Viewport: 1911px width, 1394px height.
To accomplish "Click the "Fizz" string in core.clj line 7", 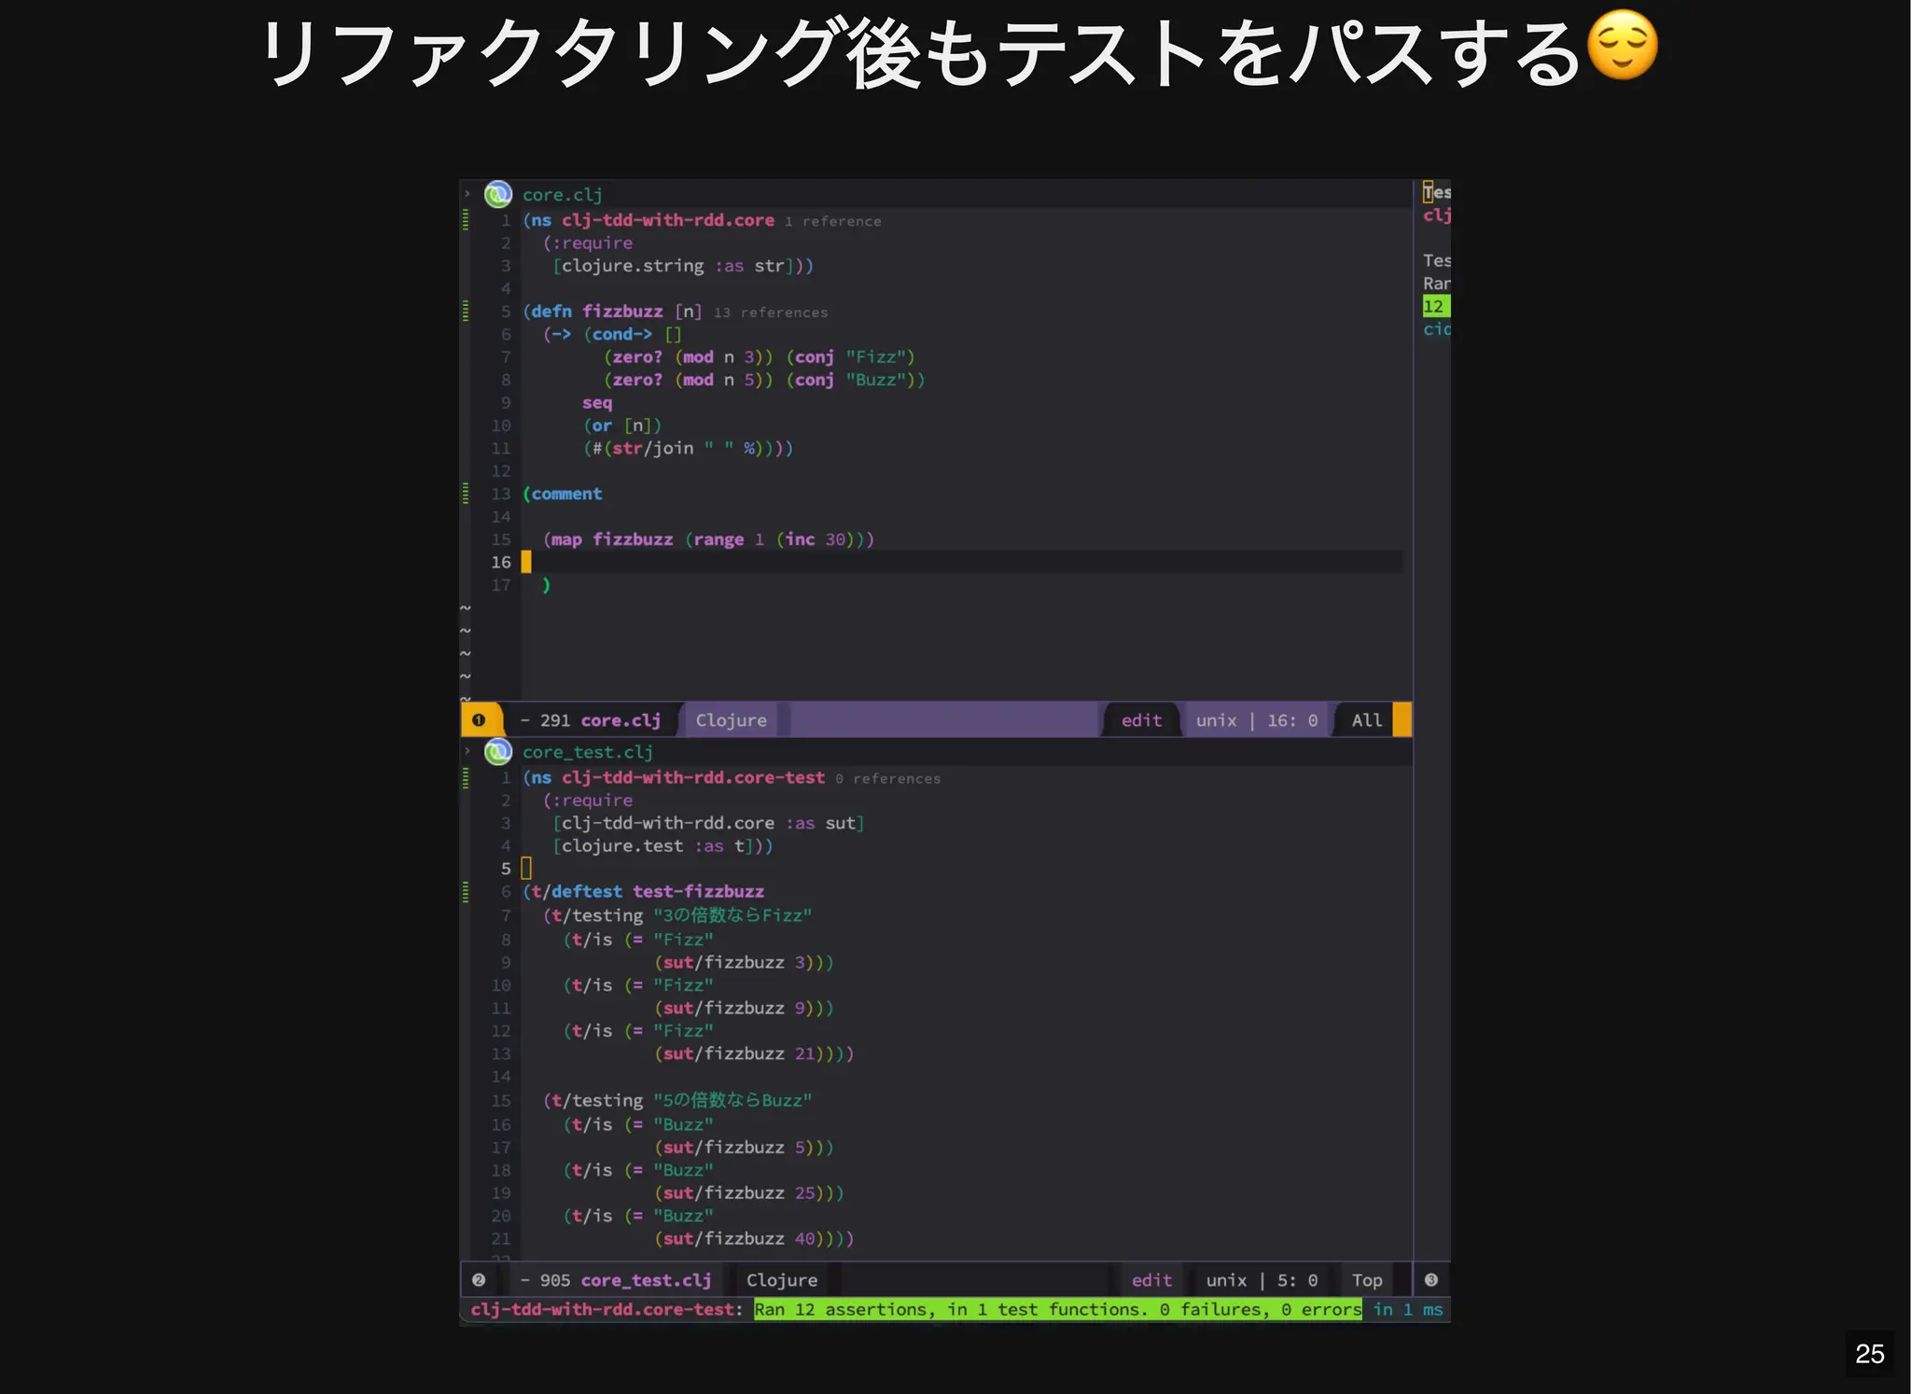I will 875,357.
